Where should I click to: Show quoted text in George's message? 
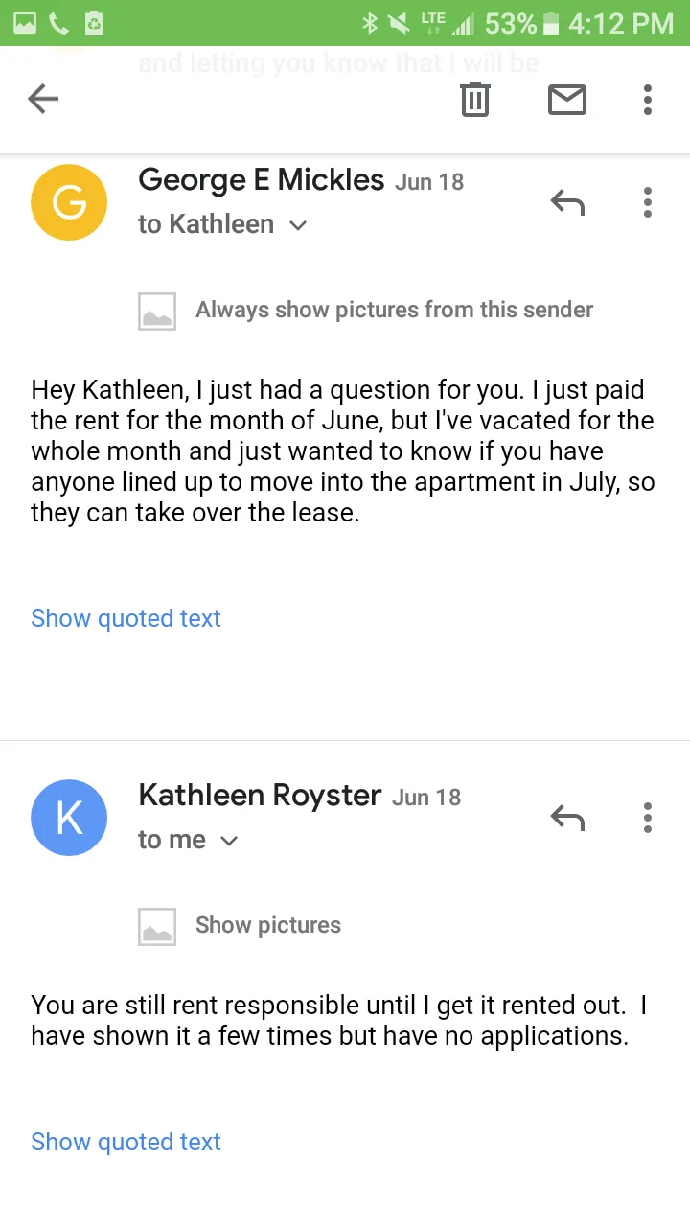126,618
